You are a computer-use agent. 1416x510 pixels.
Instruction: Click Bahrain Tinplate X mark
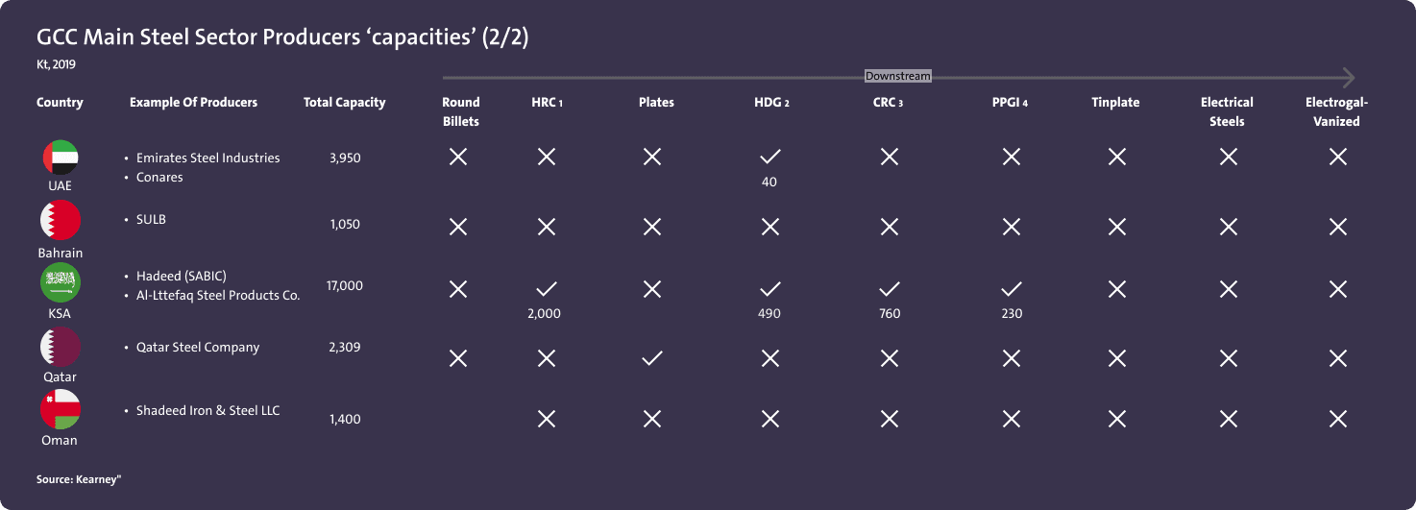tap(1116, 228)
